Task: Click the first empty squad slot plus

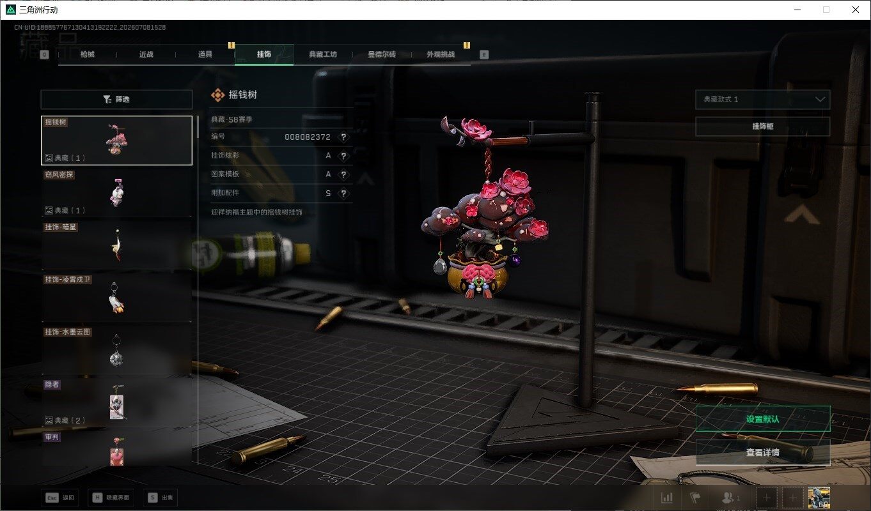Action: click(x=767, y=498)
